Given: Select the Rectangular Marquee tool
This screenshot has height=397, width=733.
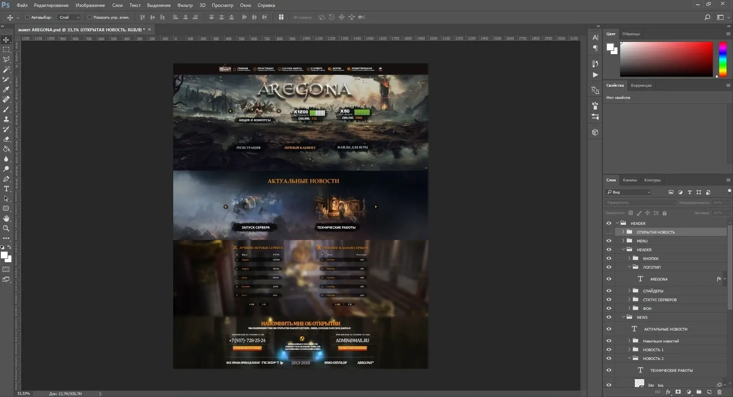Looking at the screenshot, I should pos(6,50).
